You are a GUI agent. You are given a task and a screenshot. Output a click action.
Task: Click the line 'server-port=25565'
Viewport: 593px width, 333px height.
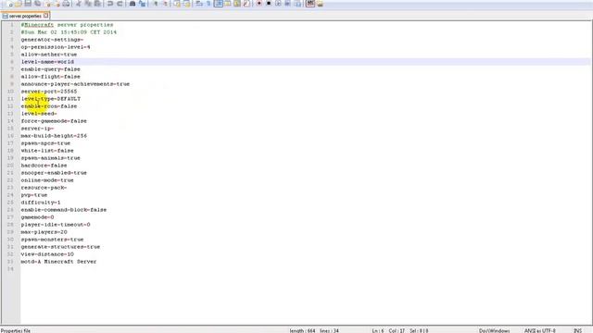[x=49, y=92]
